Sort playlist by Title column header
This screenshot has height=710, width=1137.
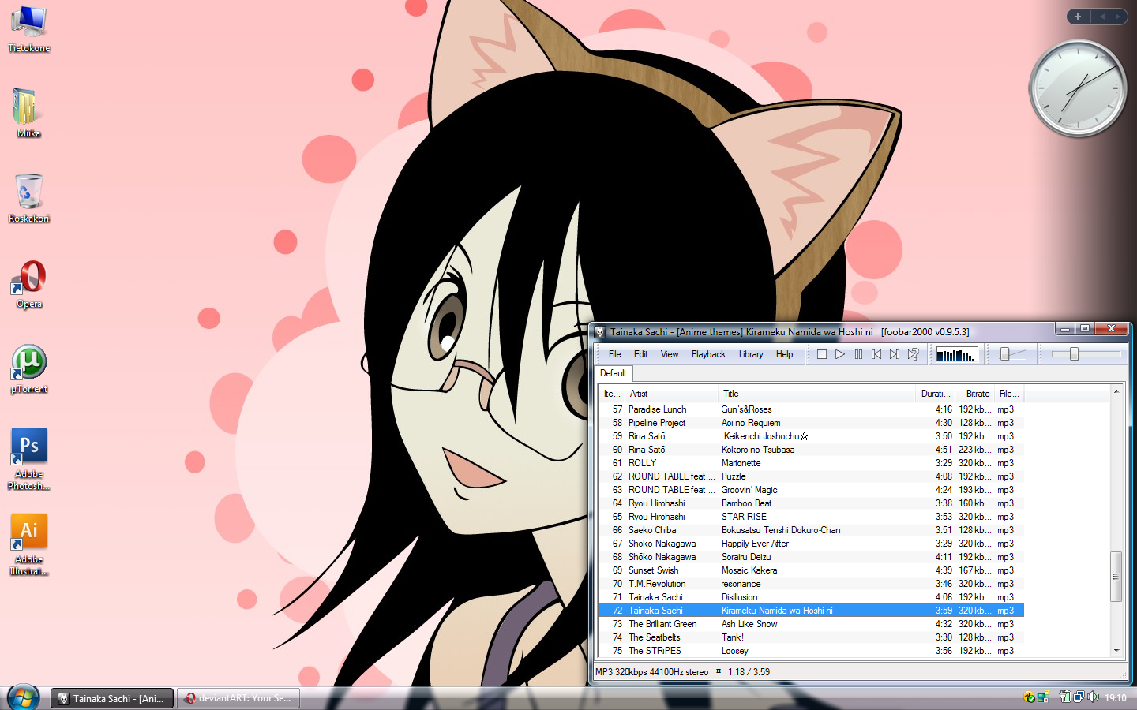pos(816,394)
